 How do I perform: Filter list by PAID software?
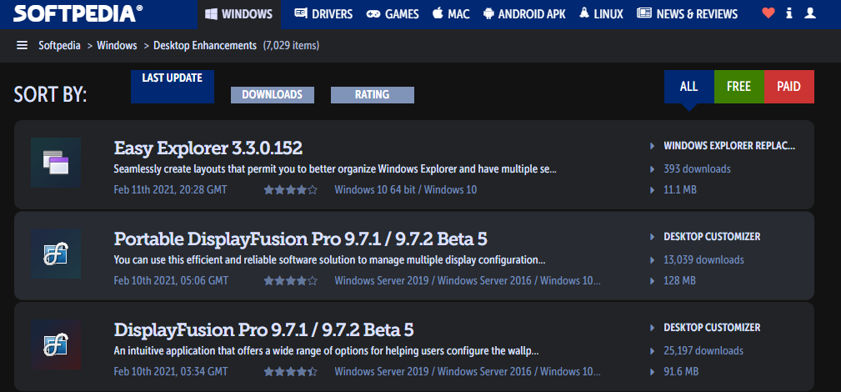(788, 87)
